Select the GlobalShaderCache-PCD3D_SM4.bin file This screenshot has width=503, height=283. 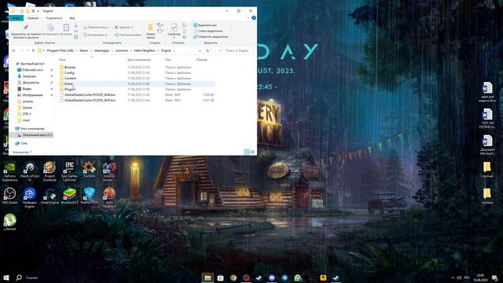[x=90, y=94]
